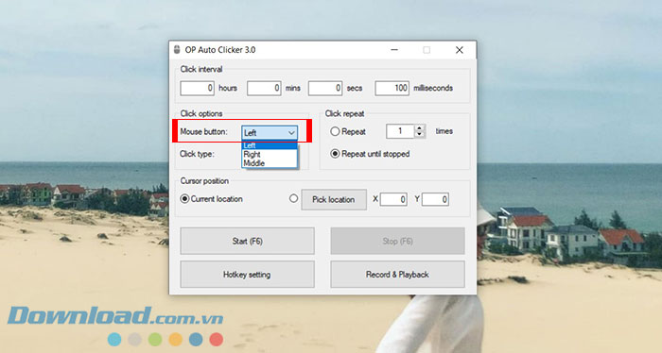The width and height of the screenshot is (662, 353).
Task: Click the 'Cursor position' group label
Action: coord(204,180)
